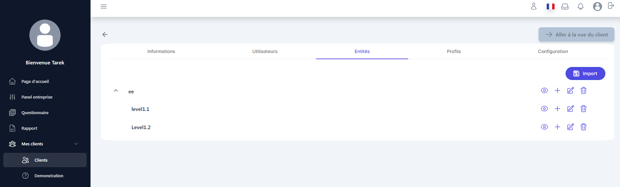This screenshot has height=187, width=620.
Task: Click the logout icon in header
Action: tap(611, 6)
